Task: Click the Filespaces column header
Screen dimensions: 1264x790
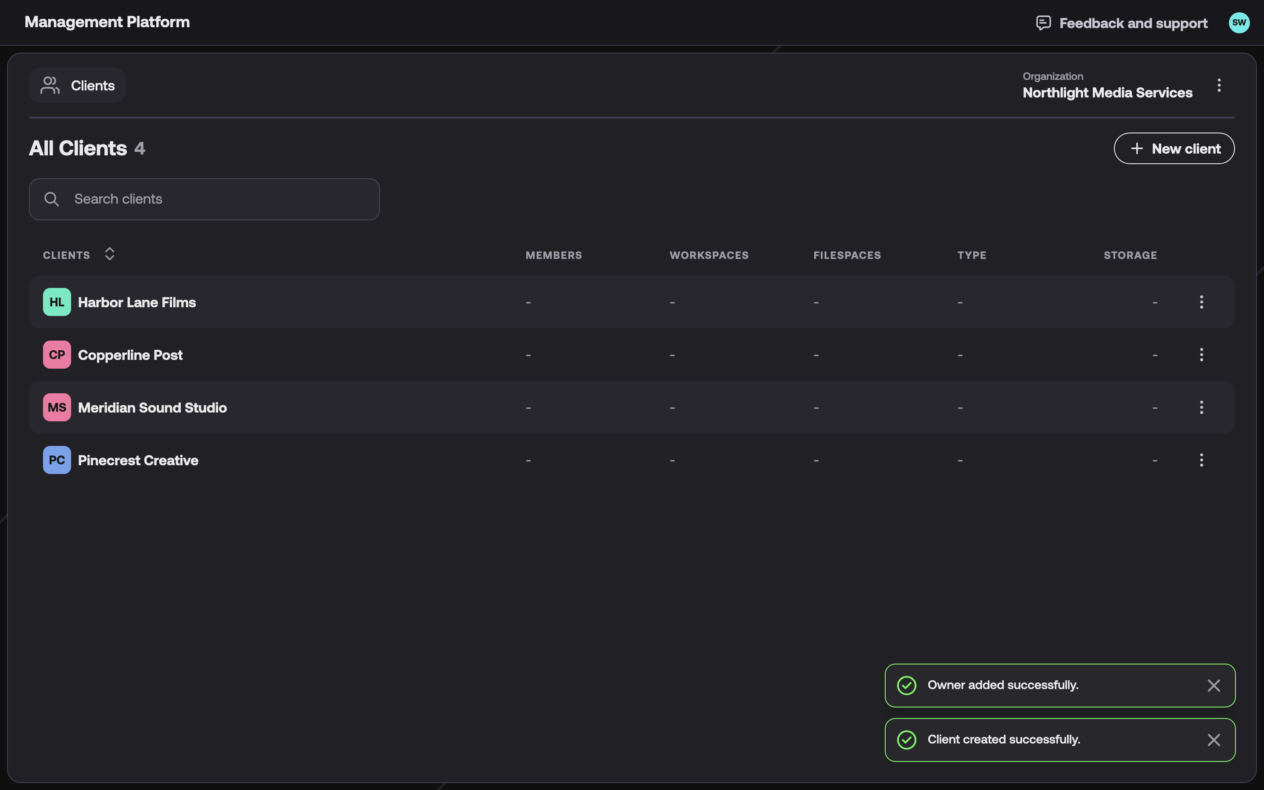Action: click(847, 255)
